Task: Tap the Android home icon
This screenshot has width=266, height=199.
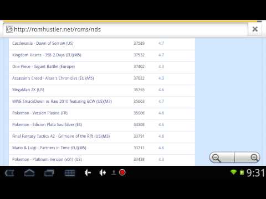Action: [29, 173]
